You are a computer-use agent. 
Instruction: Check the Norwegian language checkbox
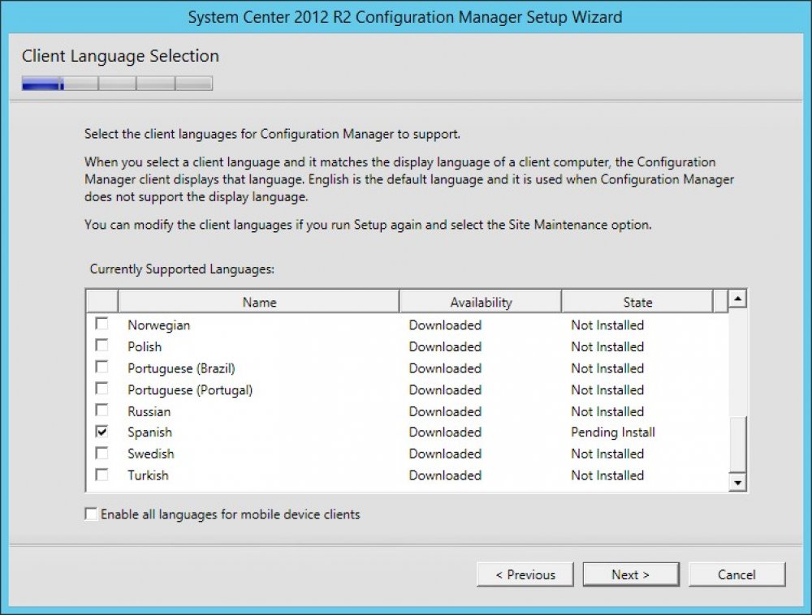[x=102, y=324]
